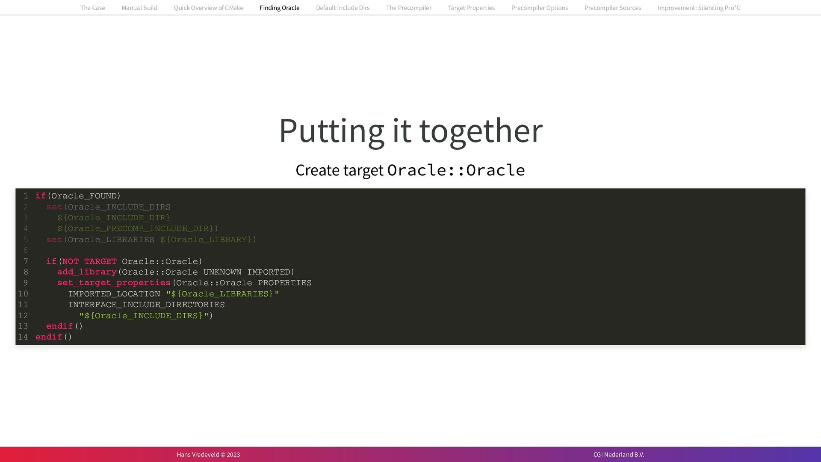This screenshot has height=462, width=821.
Task: Jump to Default Include Dirs section
Action: click(343, 8)
